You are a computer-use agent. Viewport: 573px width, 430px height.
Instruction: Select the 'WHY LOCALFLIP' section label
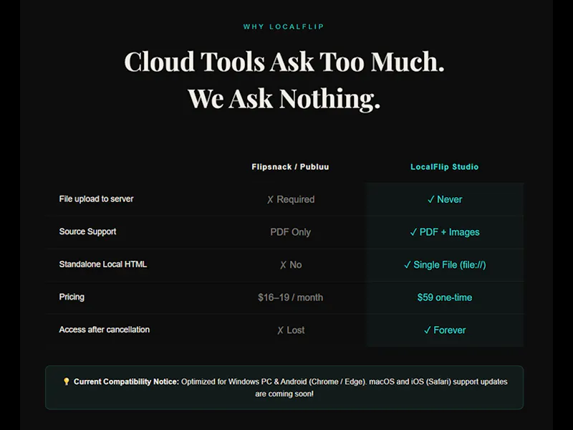[x=284, y=27]
